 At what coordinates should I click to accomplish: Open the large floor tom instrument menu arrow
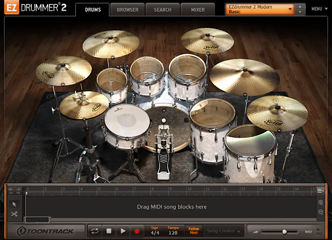point(249,159)
